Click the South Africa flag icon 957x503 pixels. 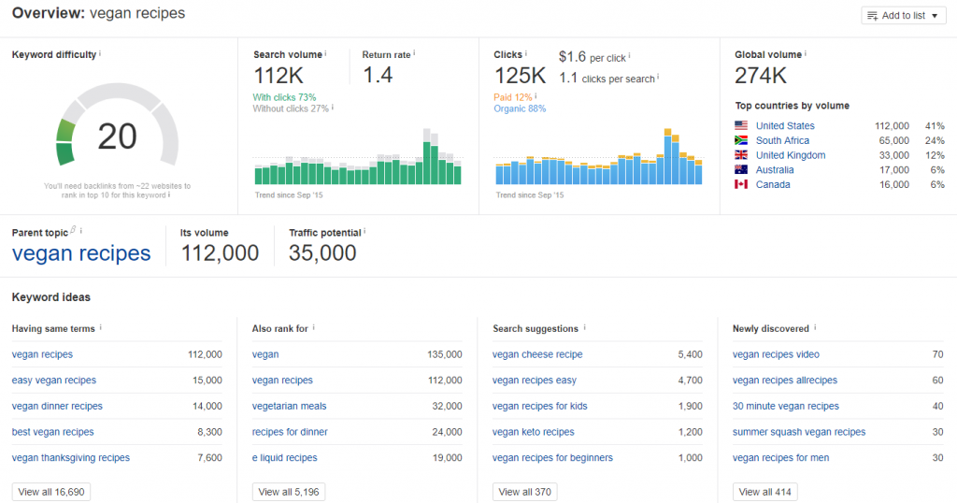(x=741, y=140)
